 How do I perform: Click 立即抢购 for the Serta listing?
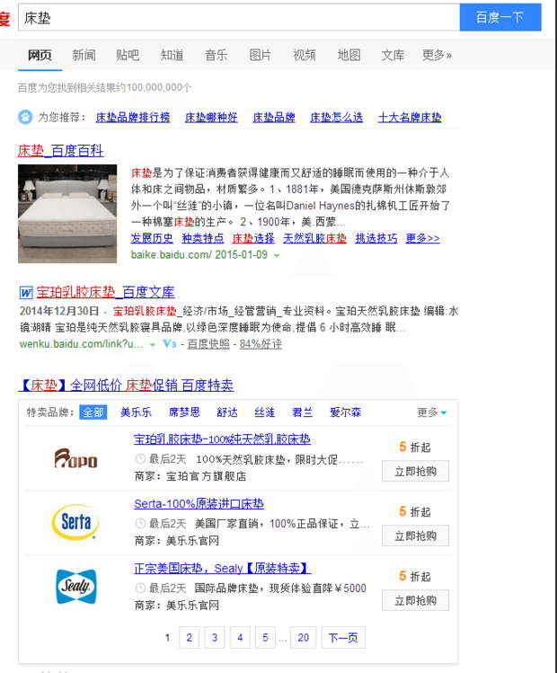415,536
